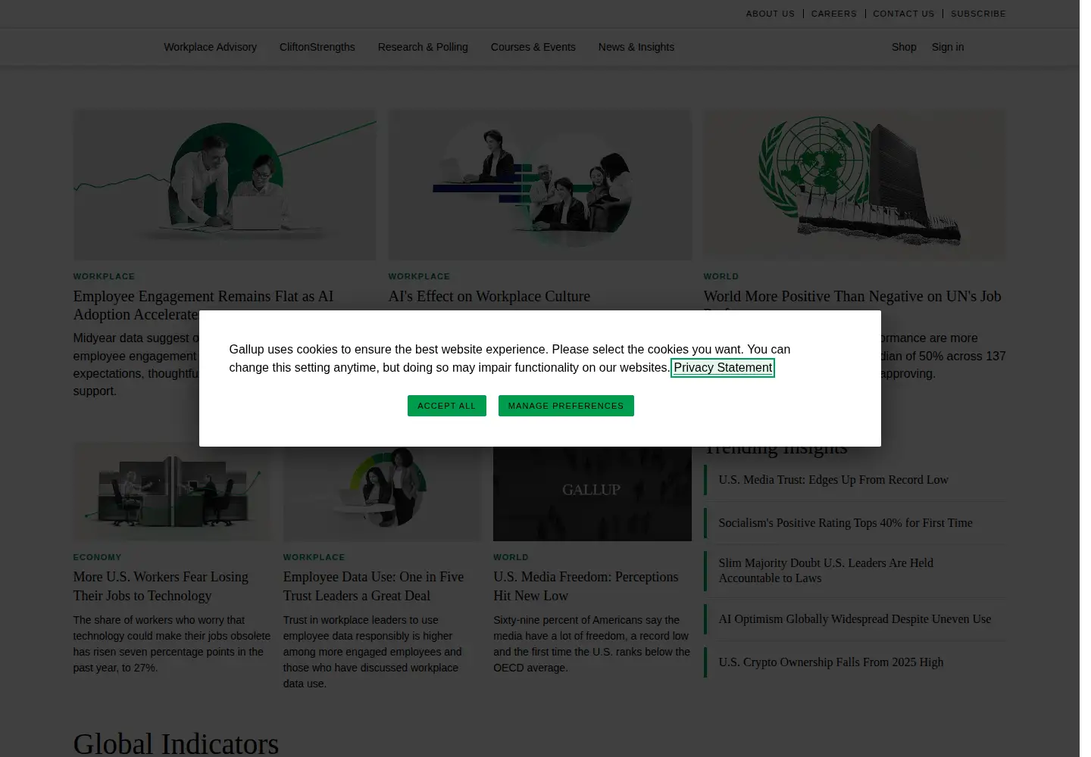This screenshot has height=757, width=1091.
Task: Open the News & Insights menu
Action: click(x=636, y=47)
